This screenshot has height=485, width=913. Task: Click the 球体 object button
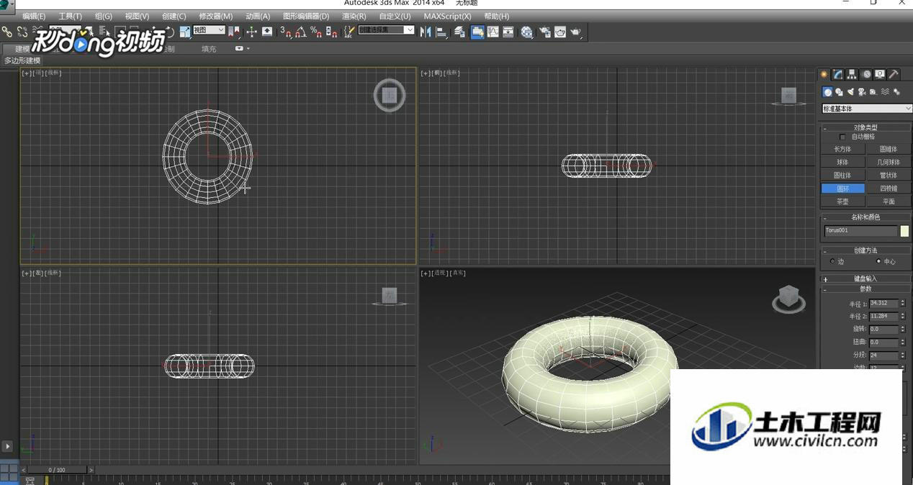coord(842,162)
